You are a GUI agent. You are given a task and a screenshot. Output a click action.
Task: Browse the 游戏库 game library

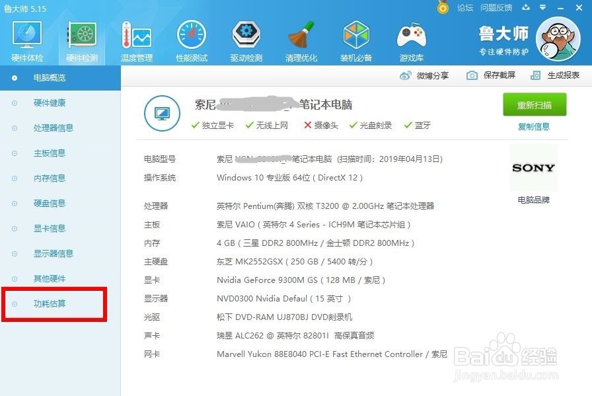pos(411,36)
